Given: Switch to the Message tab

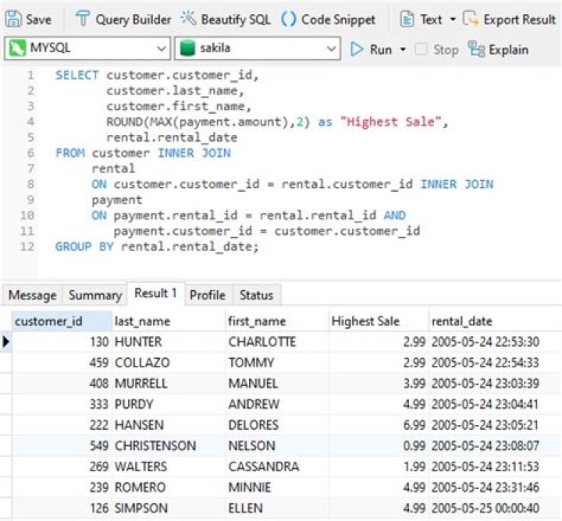Looking at the screenshot, I should pos(32,295).
